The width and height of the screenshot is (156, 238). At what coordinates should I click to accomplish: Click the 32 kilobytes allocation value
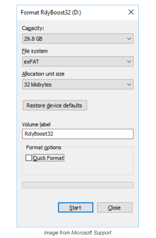(x=38, y=84)
